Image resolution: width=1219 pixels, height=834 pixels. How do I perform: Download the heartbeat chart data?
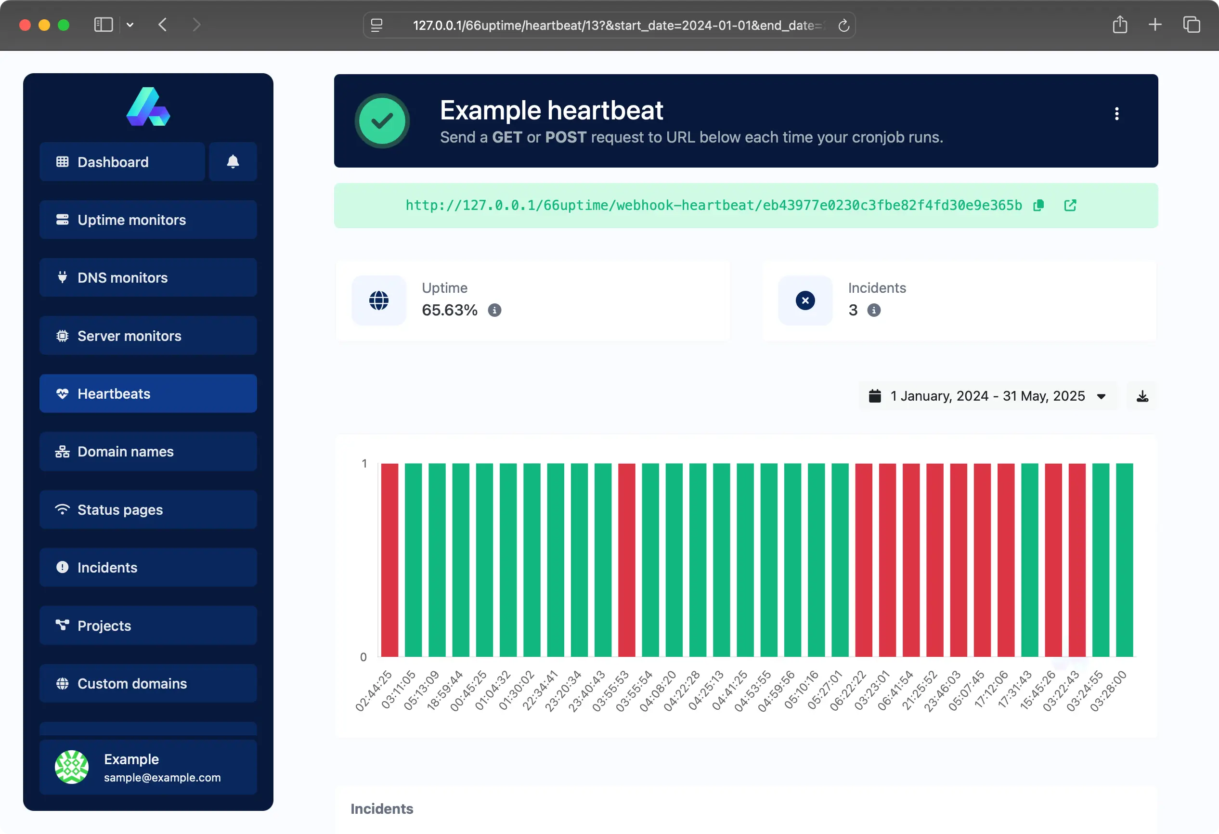[x=1141, y=395]
